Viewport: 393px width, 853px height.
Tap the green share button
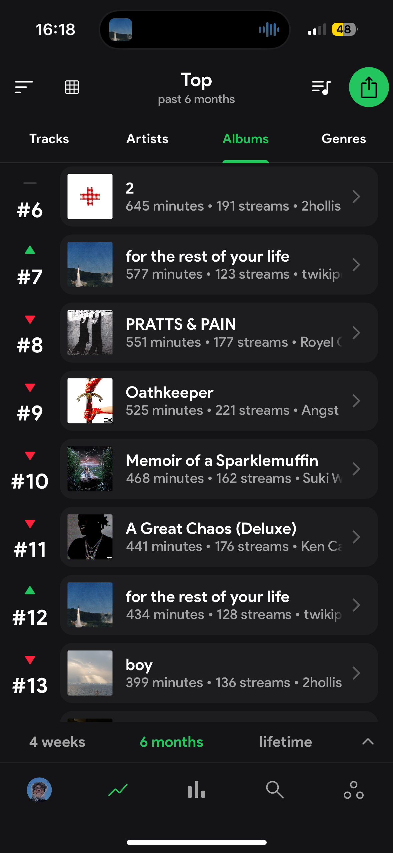point(369,87)
